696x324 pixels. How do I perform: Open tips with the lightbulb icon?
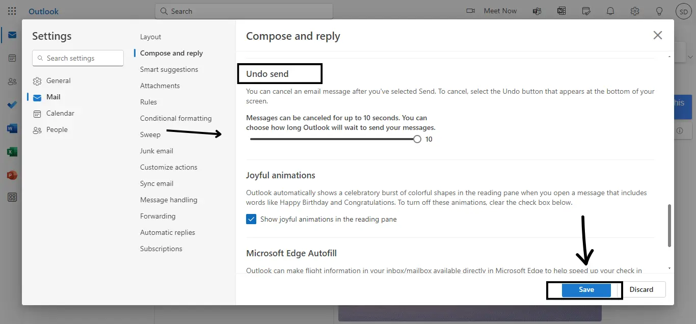pos(659,11)
